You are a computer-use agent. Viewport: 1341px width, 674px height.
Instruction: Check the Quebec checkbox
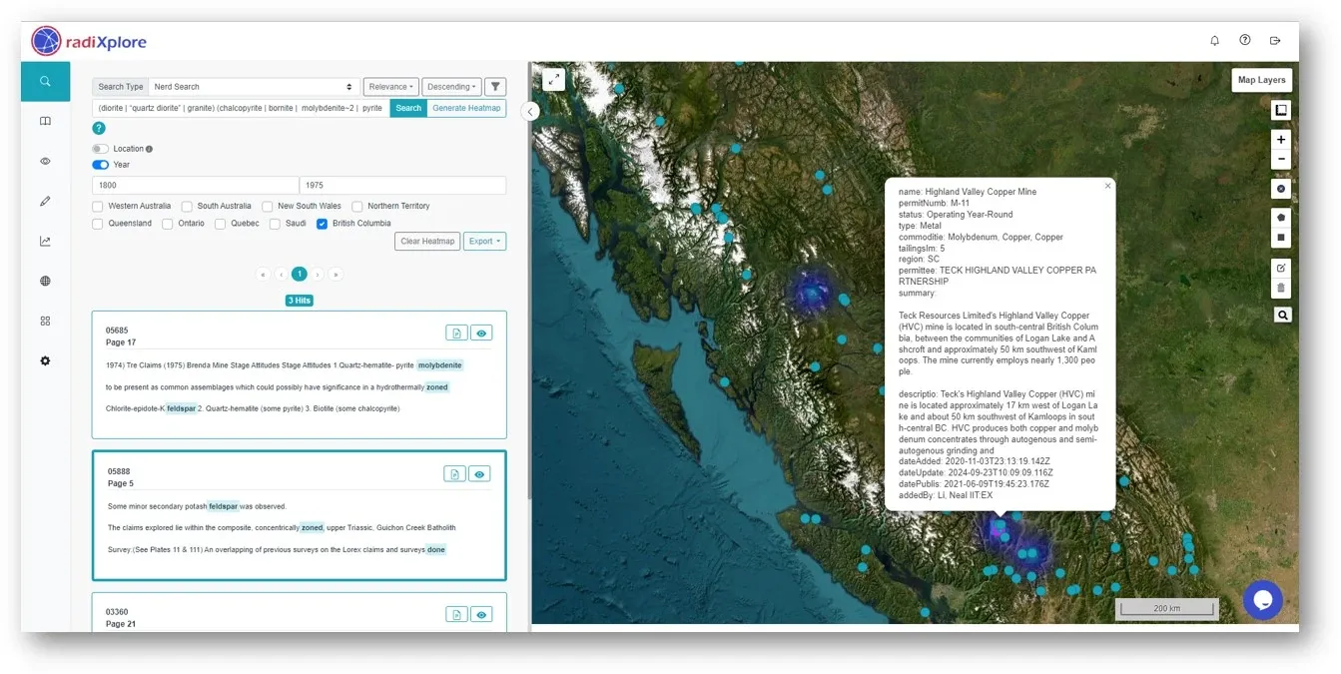(220, 224)
